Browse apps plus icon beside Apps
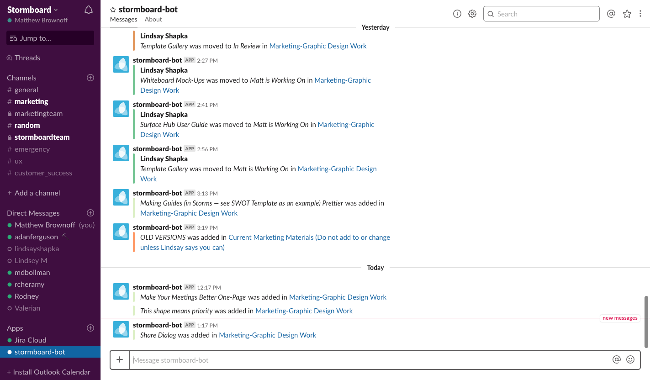Image resolution: width=650 pixels, height=380 pixels. tap(90, 328)
